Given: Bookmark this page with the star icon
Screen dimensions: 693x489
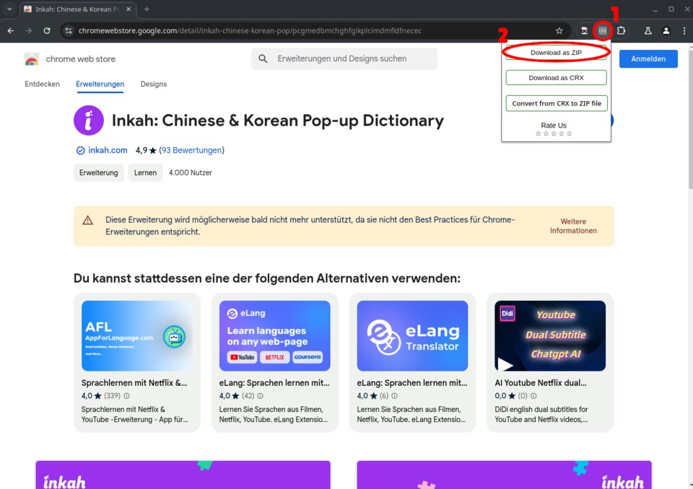Looking at the screenshot, I should pos(559,31).
